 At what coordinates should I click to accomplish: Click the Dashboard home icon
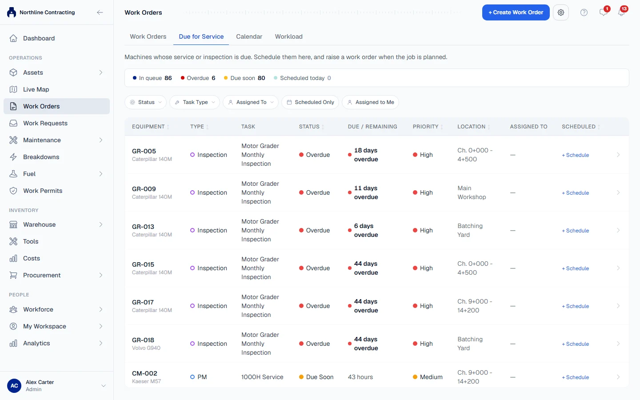[13, 38]
